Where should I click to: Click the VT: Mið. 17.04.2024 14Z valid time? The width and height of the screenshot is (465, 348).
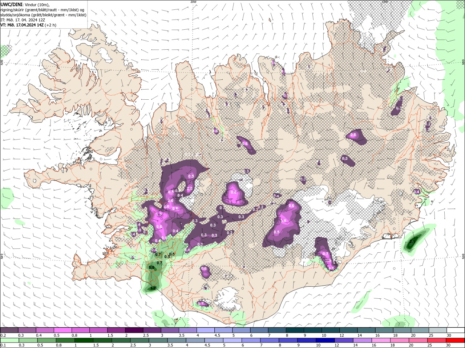[x=22, y=25]
